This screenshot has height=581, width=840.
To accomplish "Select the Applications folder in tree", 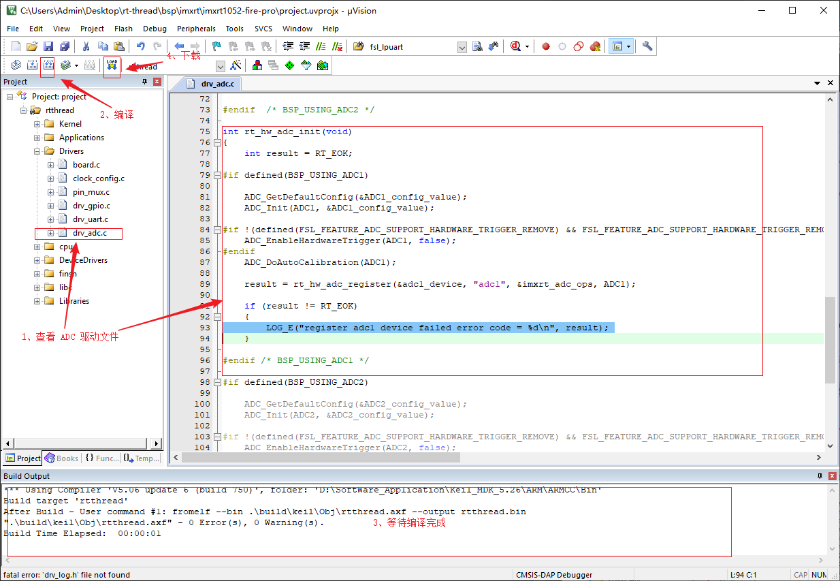I will pos(81,138).
